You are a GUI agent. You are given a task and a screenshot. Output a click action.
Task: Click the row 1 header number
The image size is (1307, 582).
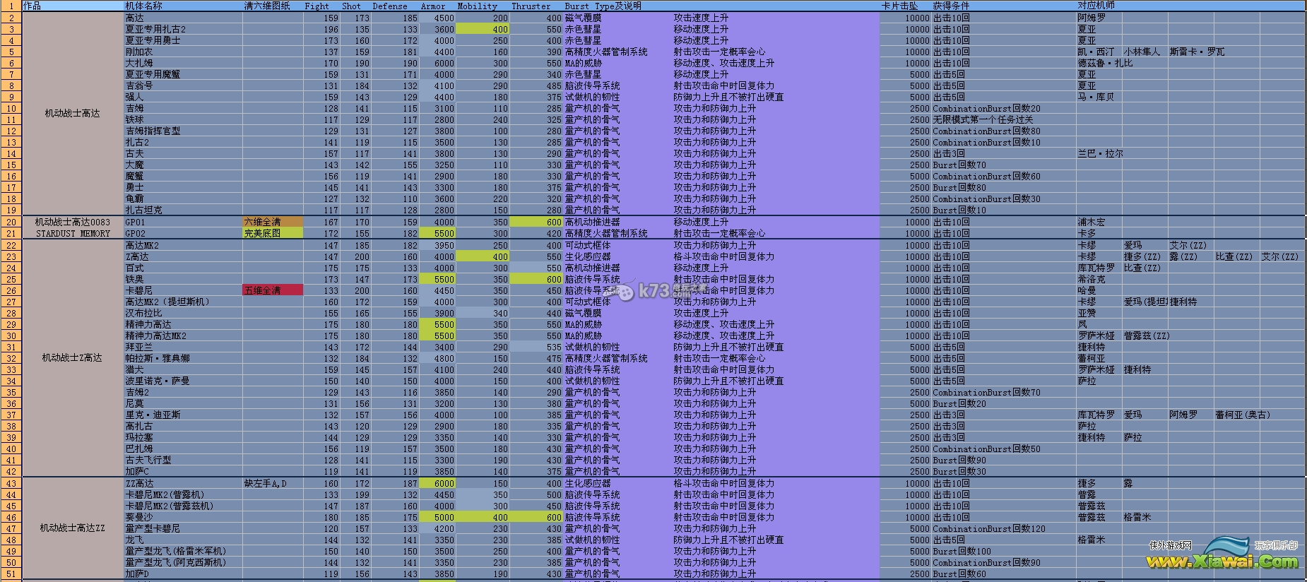tap(11, 6)
